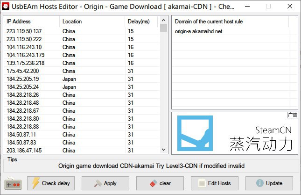Select IP row 139.175.236.218

[x=25, y=63]
